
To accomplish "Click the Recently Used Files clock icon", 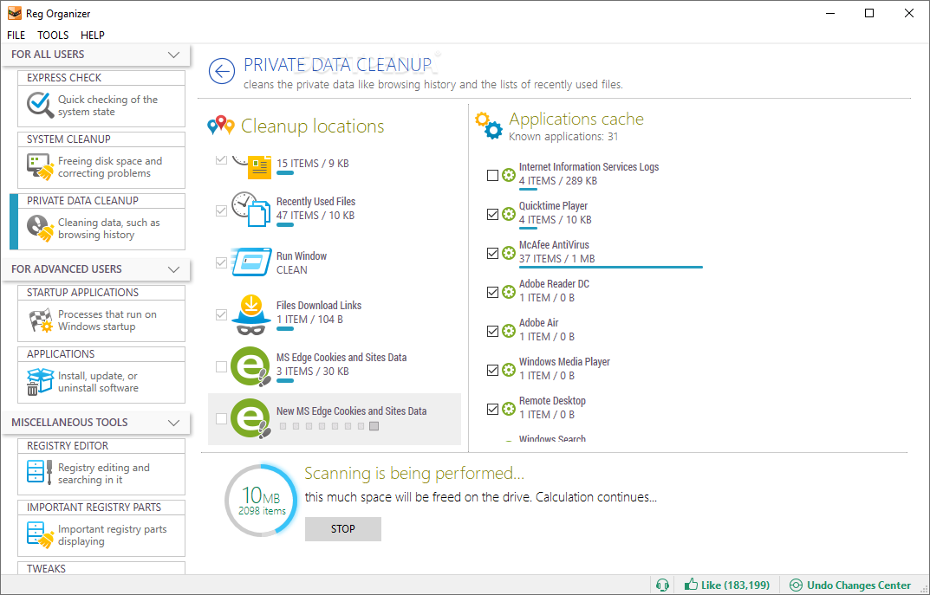I will [250, 209].
